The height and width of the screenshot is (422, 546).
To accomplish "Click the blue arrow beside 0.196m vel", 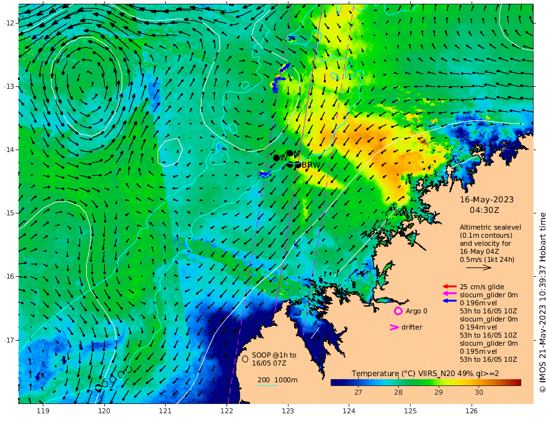I will [x=450, y=300].
